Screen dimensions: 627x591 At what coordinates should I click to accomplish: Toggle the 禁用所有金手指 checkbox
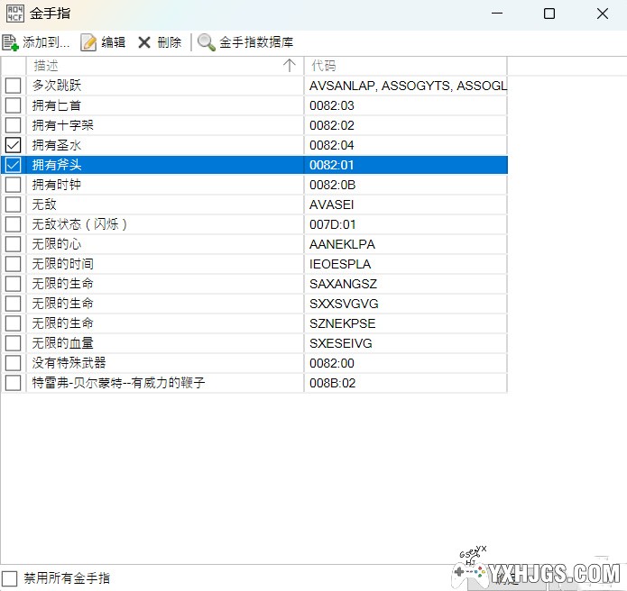10,577
